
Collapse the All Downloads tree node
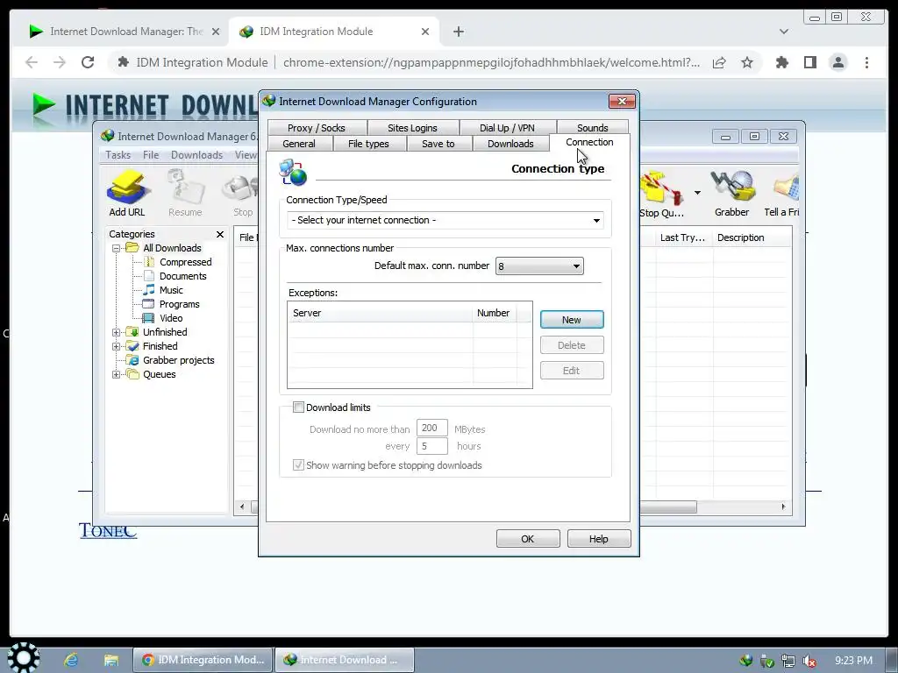point(117,248)
